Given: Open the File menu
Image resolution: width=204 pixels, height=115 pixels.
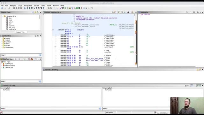Looking at the screenshot, I should tap(2, 6).
